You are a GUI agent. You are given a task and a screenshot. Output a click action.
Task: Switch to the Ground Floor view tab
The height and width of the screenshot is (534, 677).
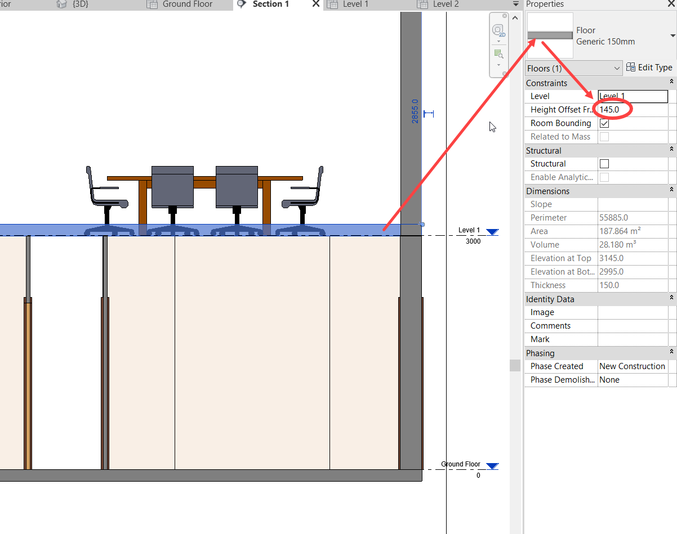187,5
